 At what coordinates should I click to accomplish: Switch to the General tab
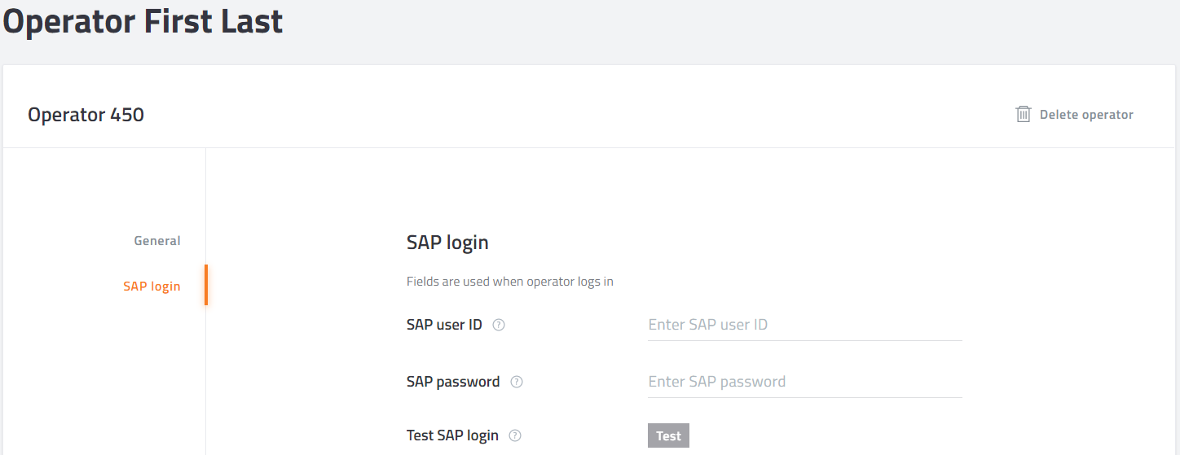[157, 241]
